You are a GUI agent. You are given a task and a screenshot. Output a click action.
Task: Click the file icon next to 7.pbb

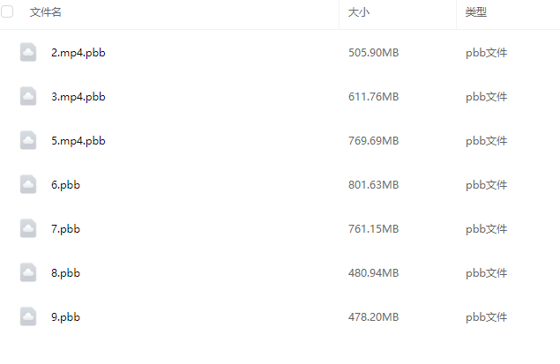click(28, 228)
